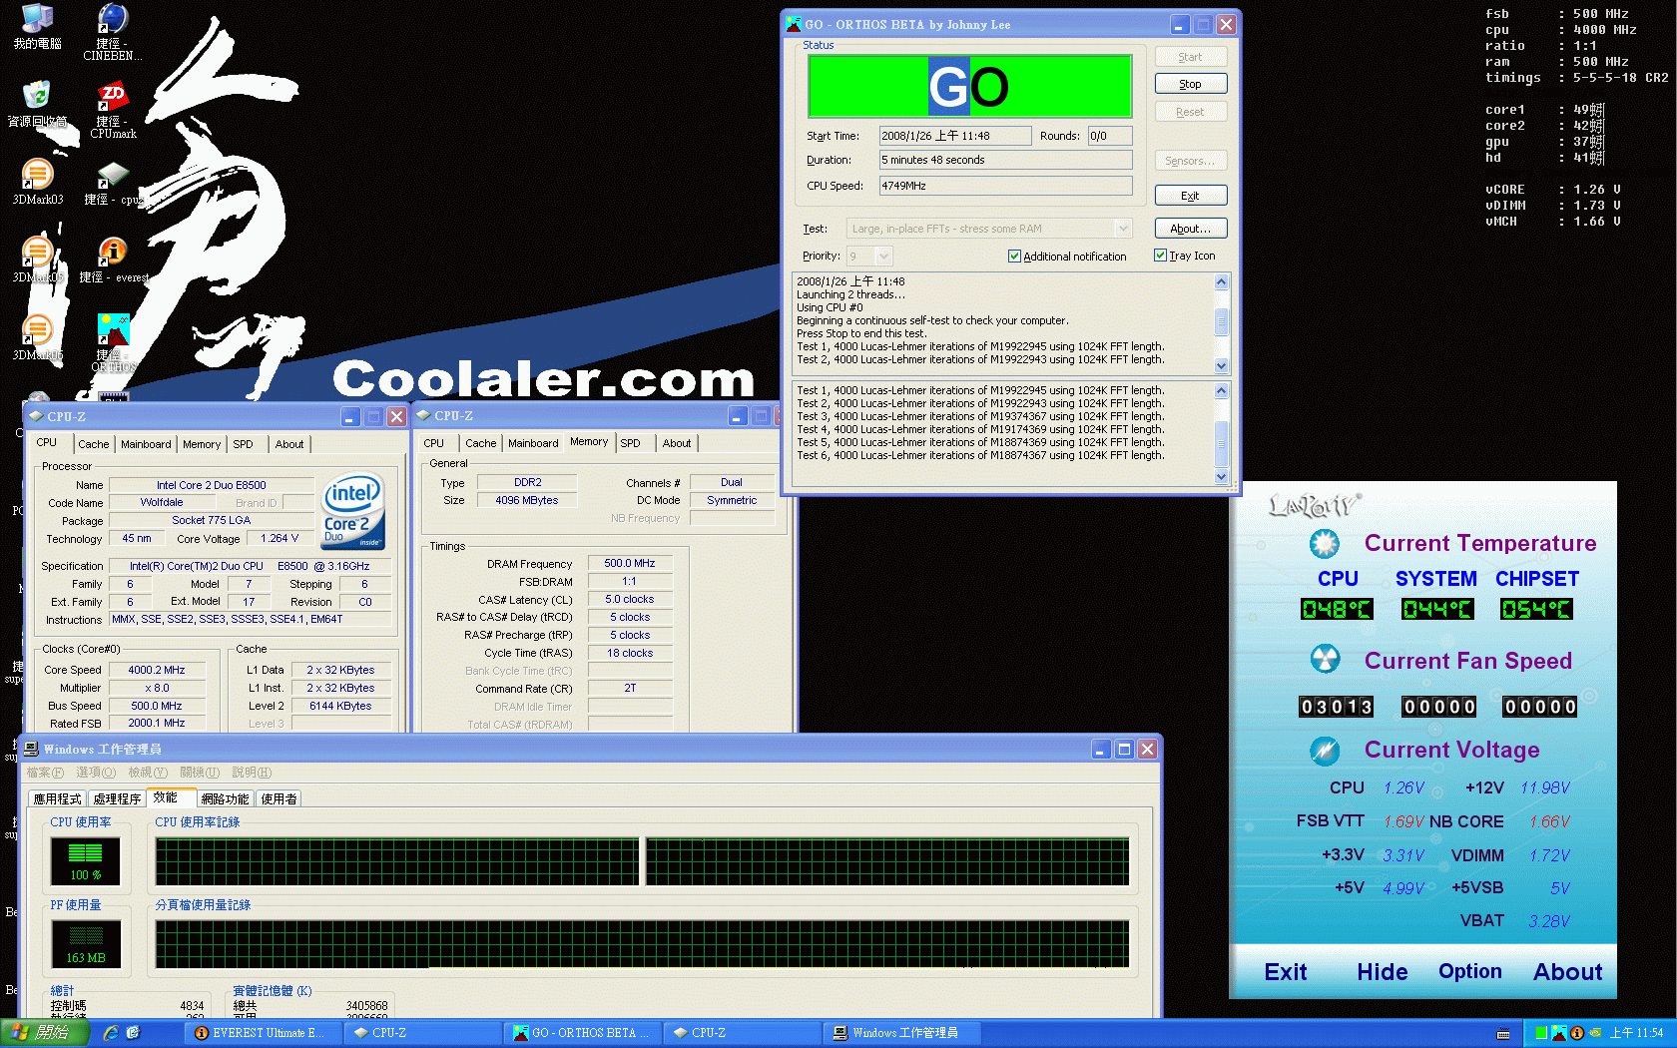Click the PF usage gauge showing 163 MB
The width and height of the screenshot is (1677, 1048).
[86, 944]
